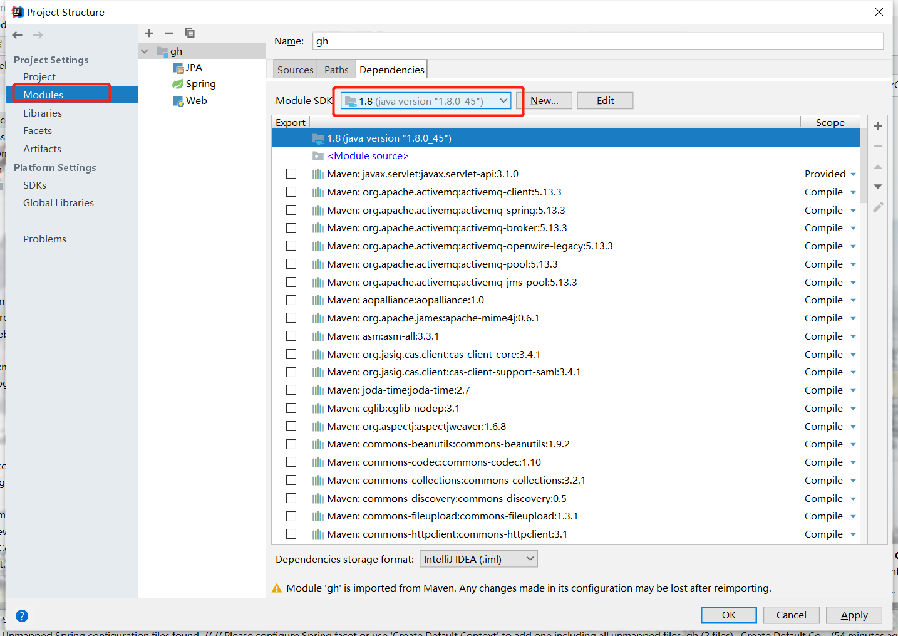This screenshot has height=636, width=898.
Task: Check export for joda-time
Action: coord(291,390)
